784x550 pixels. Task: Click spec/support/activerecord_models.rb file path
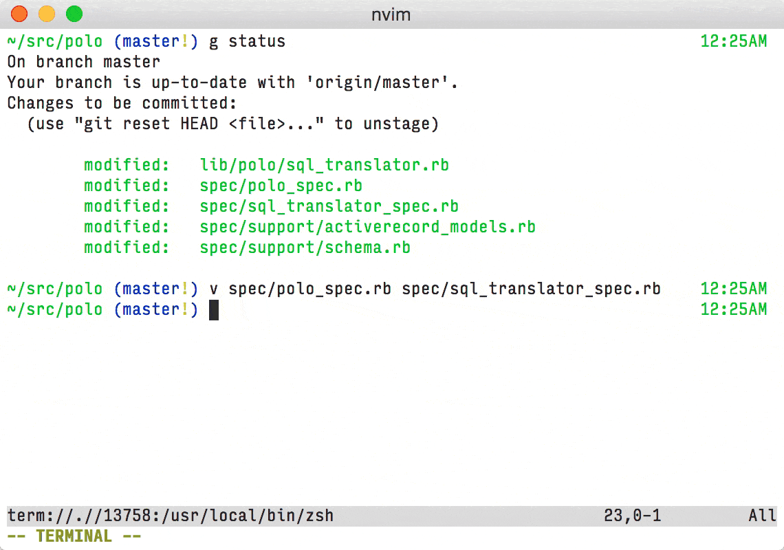(367, 227)
